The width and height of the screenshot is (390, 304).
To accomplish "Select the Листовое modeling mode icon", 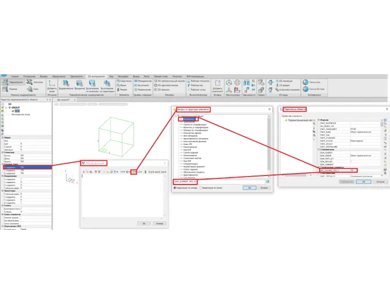I will (x=29, y=82).
